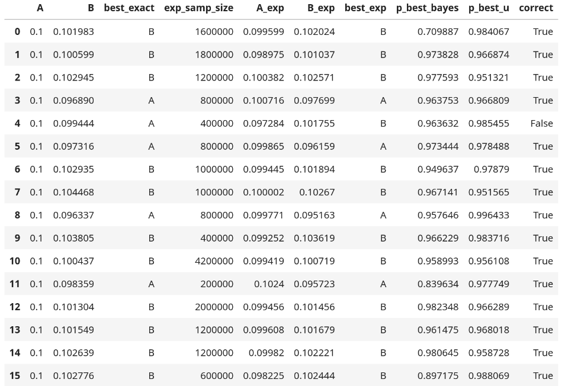The height and width of the screenshot is (386, 581).
Task: Click A_exp value 0.097284
Action: 264,123
